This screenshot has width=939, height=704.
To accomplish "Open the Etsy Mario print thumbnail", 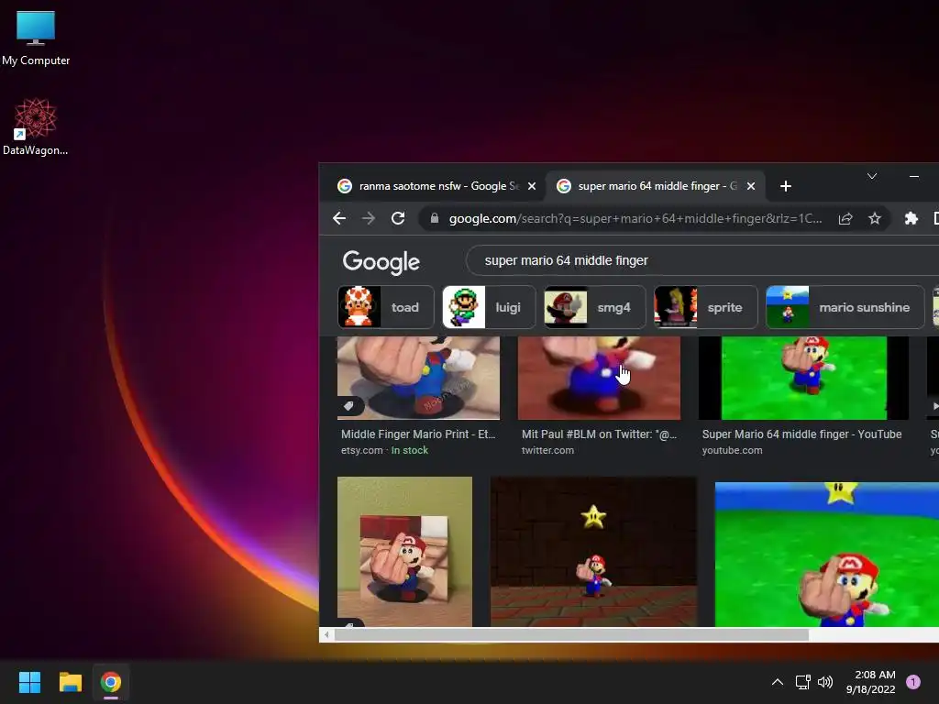I will click(x=418, y=378).
